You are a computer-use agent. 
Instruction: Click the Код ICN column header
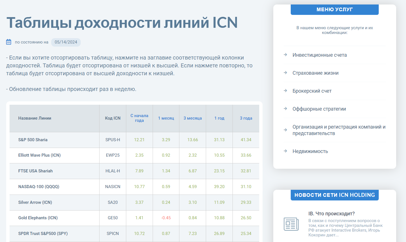coord(113,118)
